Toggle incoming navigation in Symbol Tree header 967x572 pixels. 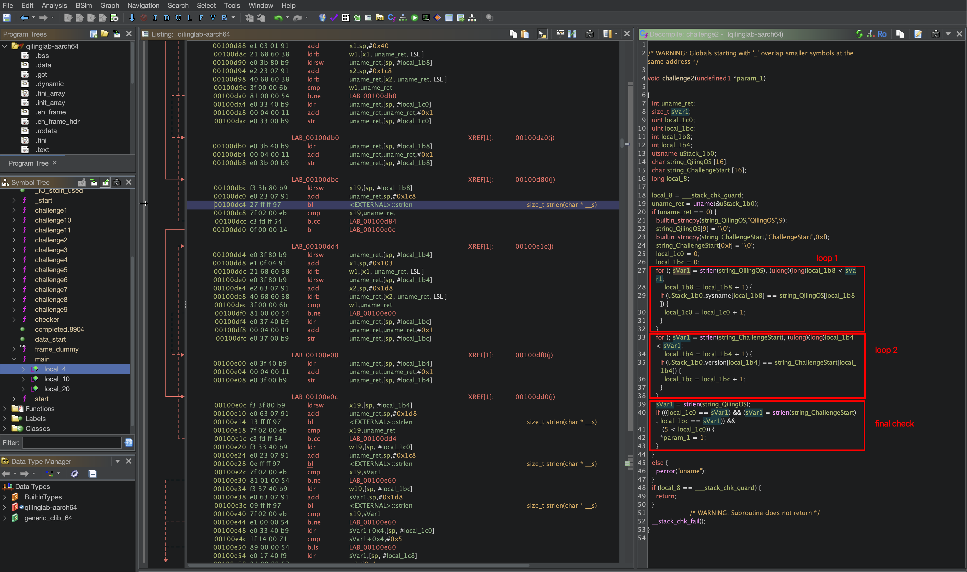(x=93, y=182)
